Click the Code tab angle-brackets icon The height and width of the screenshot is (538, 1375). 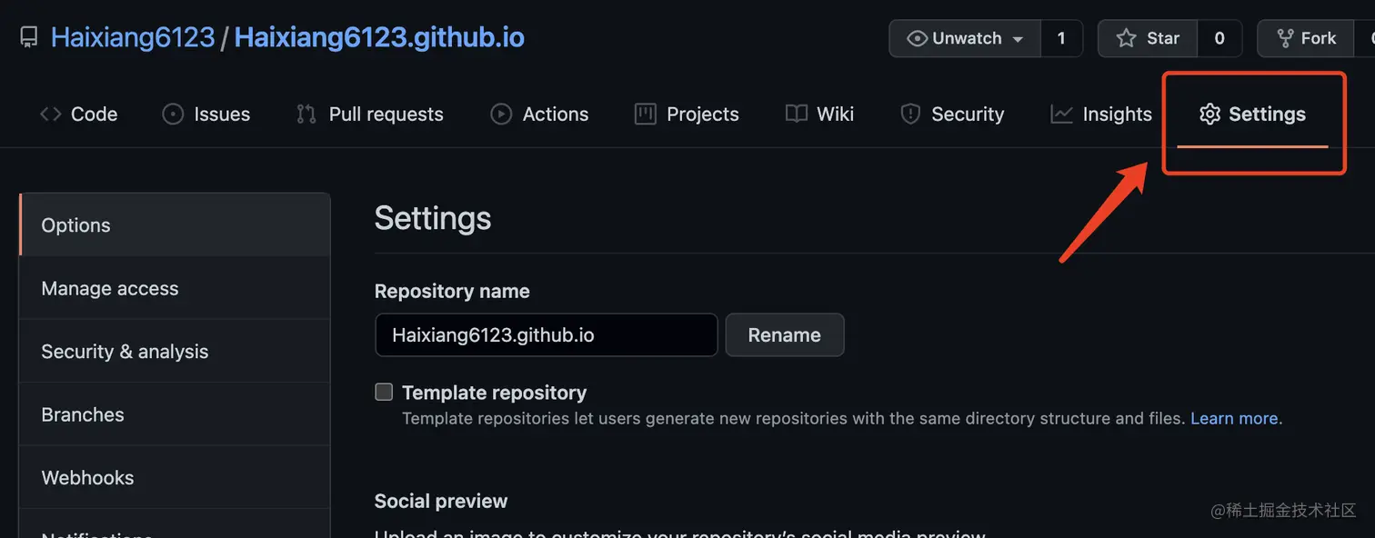[51, 114]
